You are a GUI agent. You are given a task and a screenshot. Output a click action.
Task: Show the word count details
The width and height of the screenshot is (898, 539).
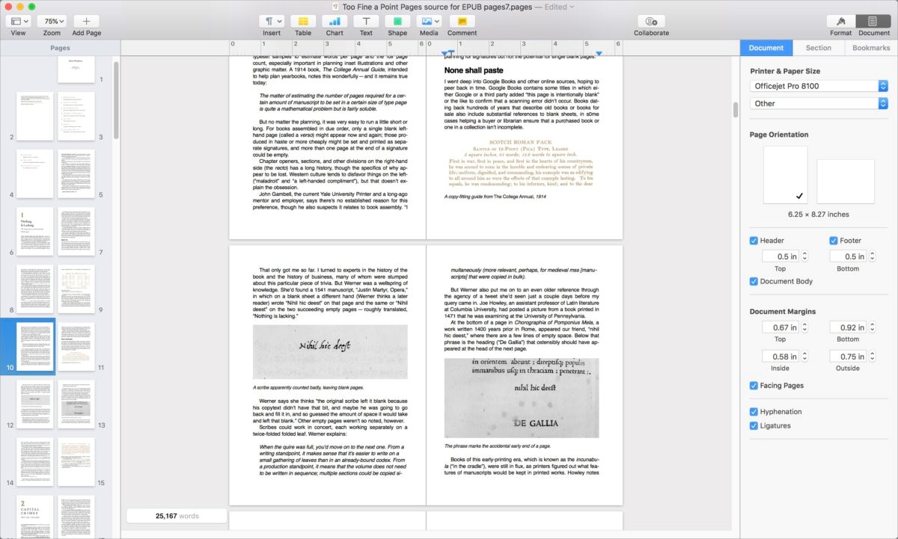click(x=177, y=515)
